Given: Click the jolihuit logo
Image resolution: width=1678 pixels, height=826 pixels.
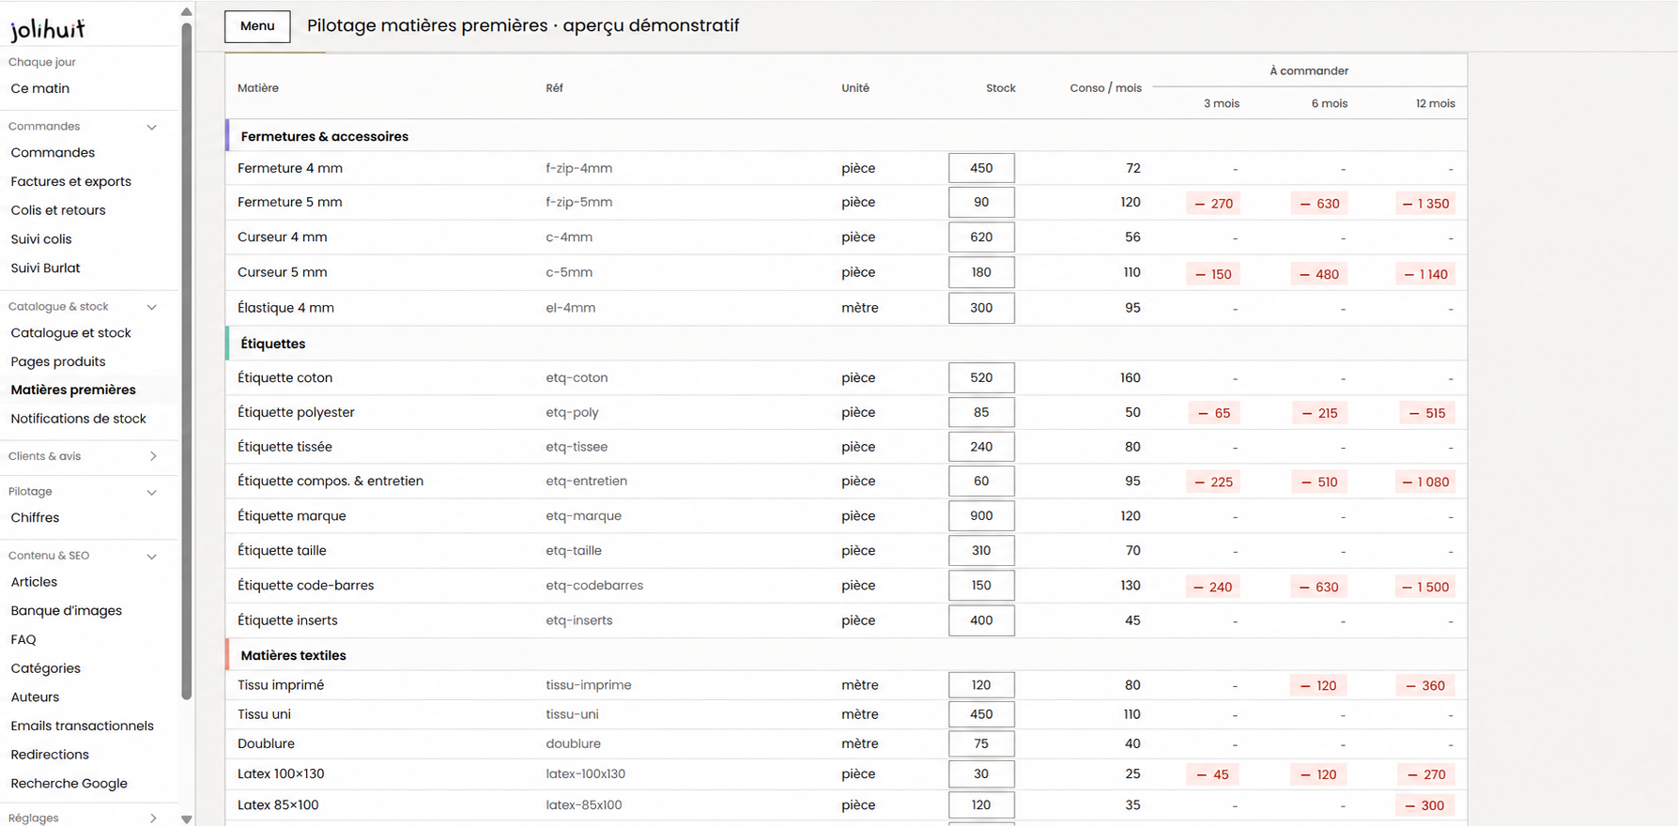Looking at the screenshot, I should pos(47,30).
